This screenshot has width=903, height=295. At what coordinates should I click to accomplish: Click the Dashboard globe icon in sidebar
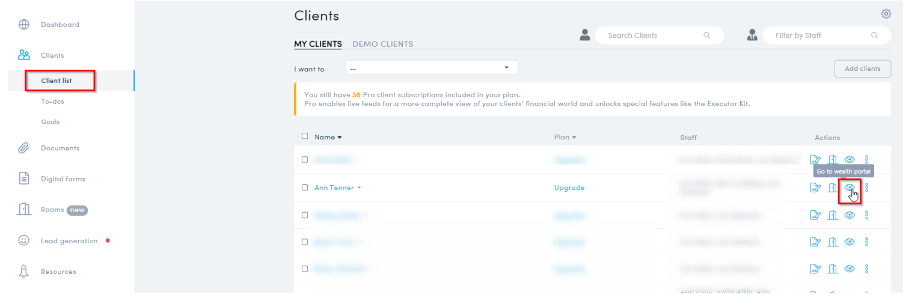[24, 25]
